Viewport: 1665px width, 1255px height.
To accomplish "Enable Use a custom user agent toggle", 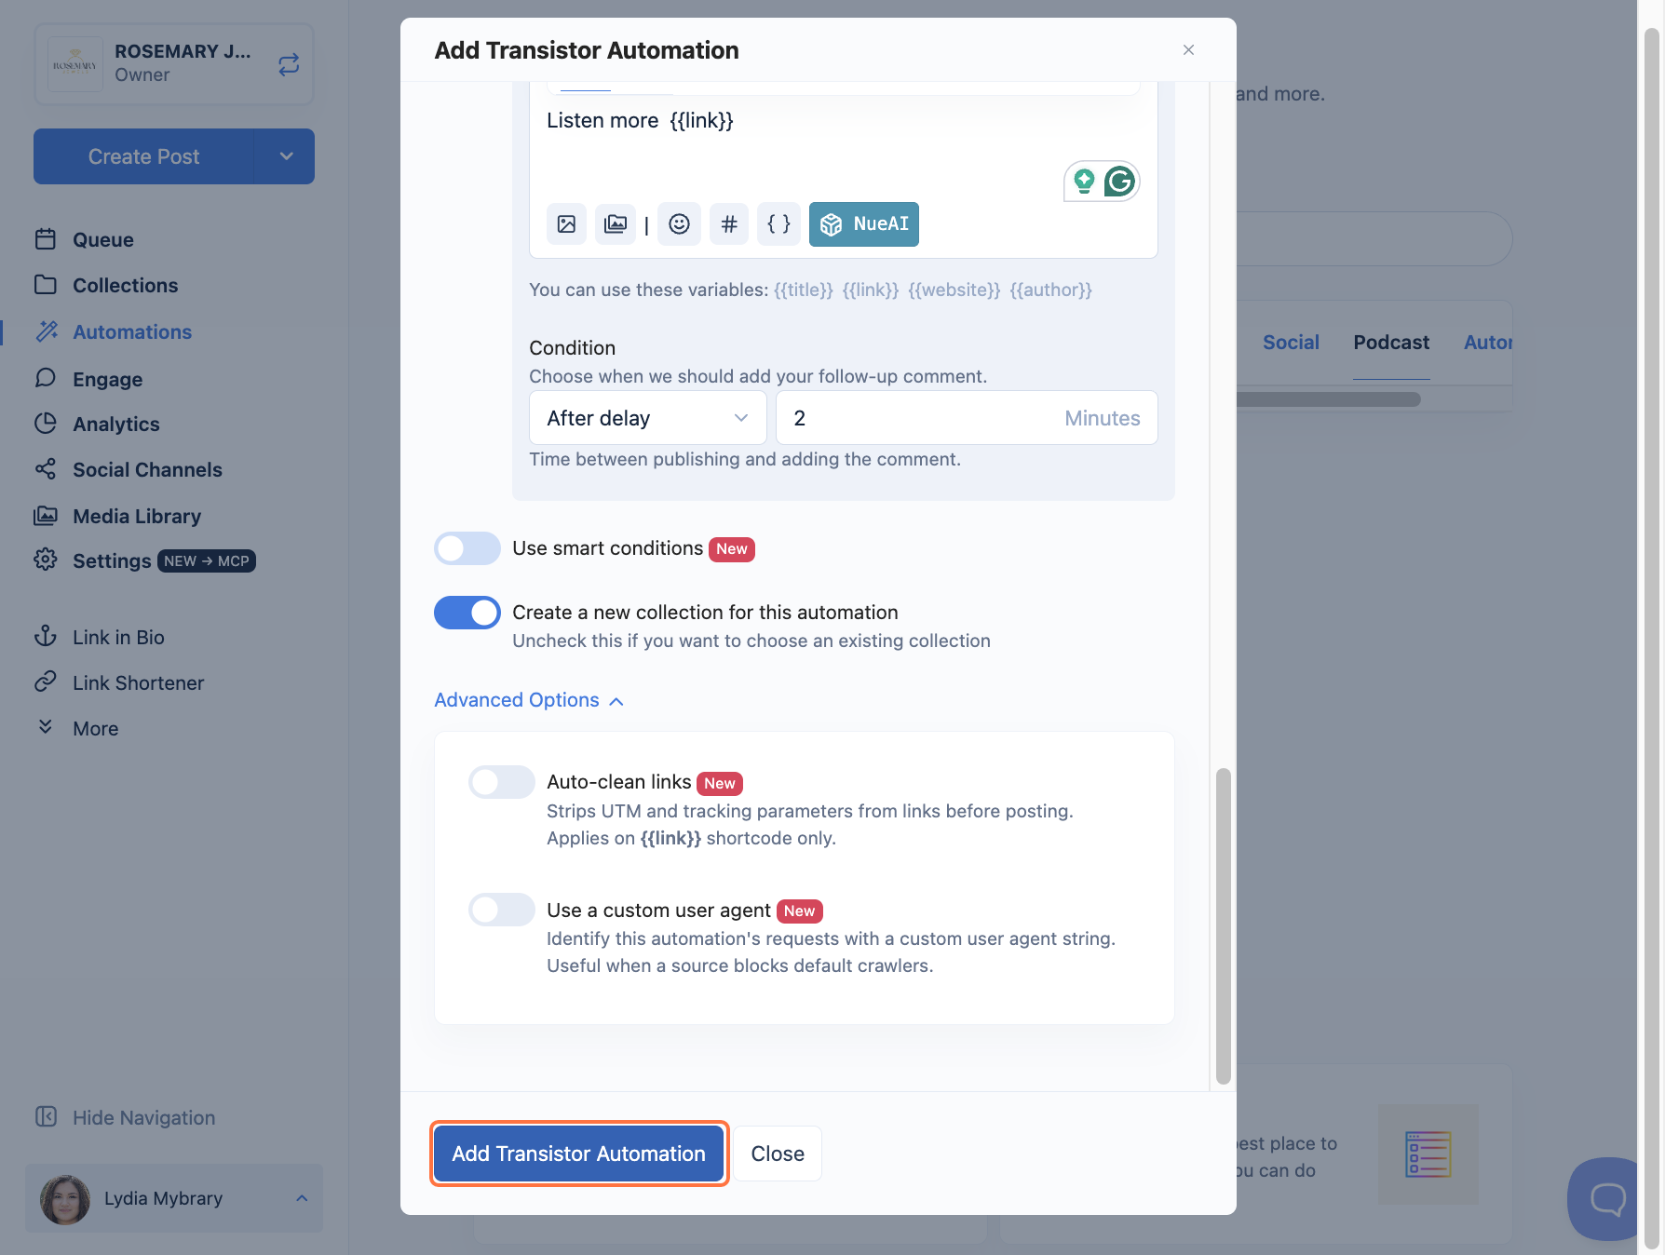I will (502, 910).
